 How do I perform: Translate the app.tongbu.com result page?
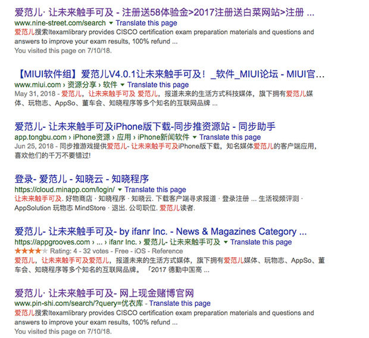click(x=230, y=137)
